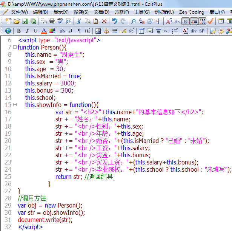Insert anchor tag icon
Viewport: 232px width, 231px height.
click(x=106, y=31)
